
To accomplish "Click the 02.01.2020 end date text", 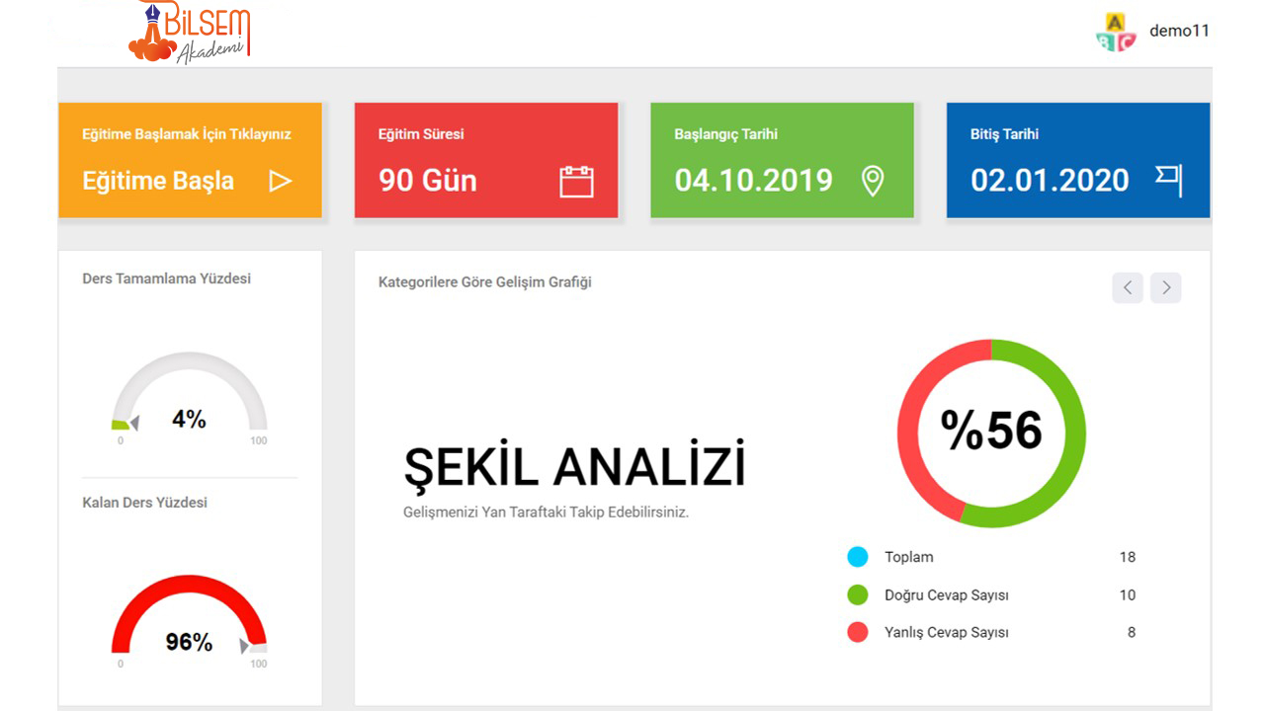I will (1050, 181).
